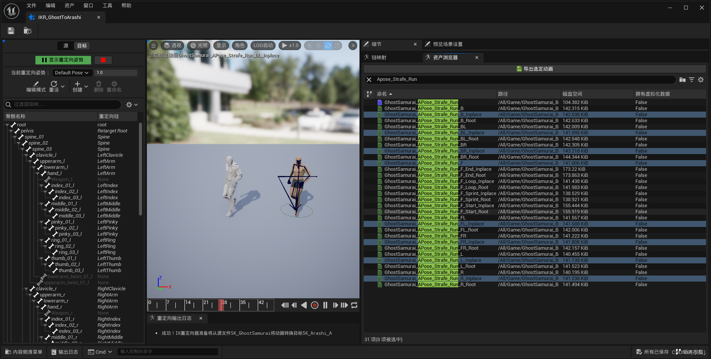
Task: Select GhostSamurai_APose_Strafe_Run_BL_Inplace asset
Action: click(x=535, y=133)
